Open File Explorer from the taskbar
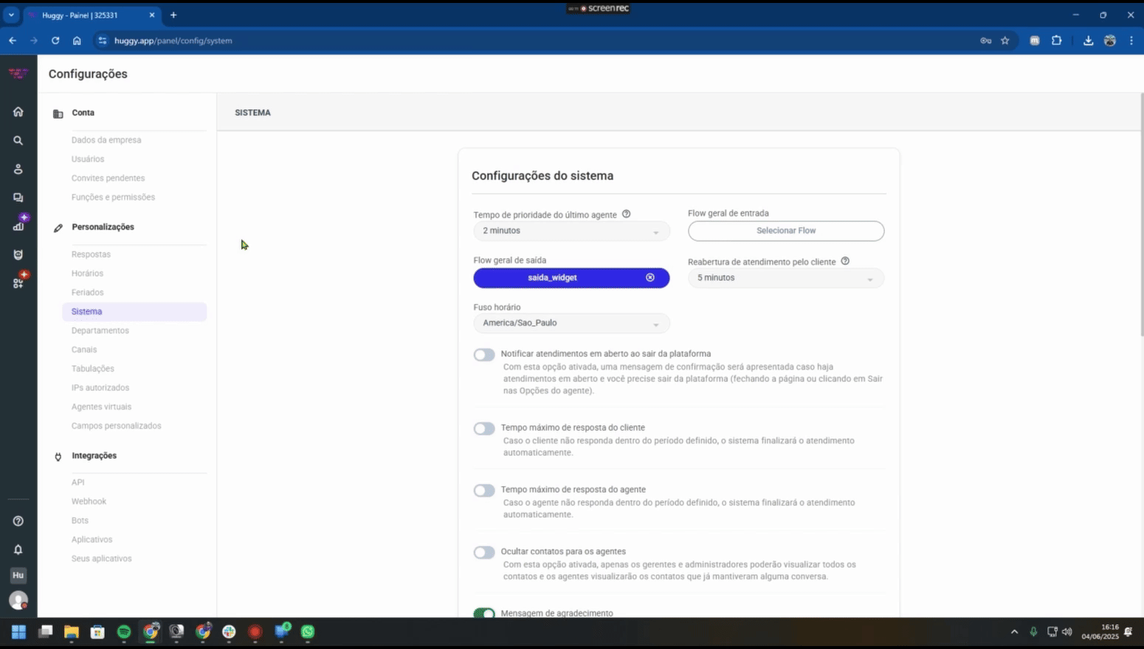 72,631
